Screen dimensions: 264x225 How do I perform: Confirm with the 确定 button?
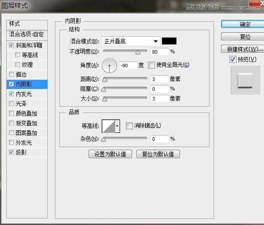(243, 24)
